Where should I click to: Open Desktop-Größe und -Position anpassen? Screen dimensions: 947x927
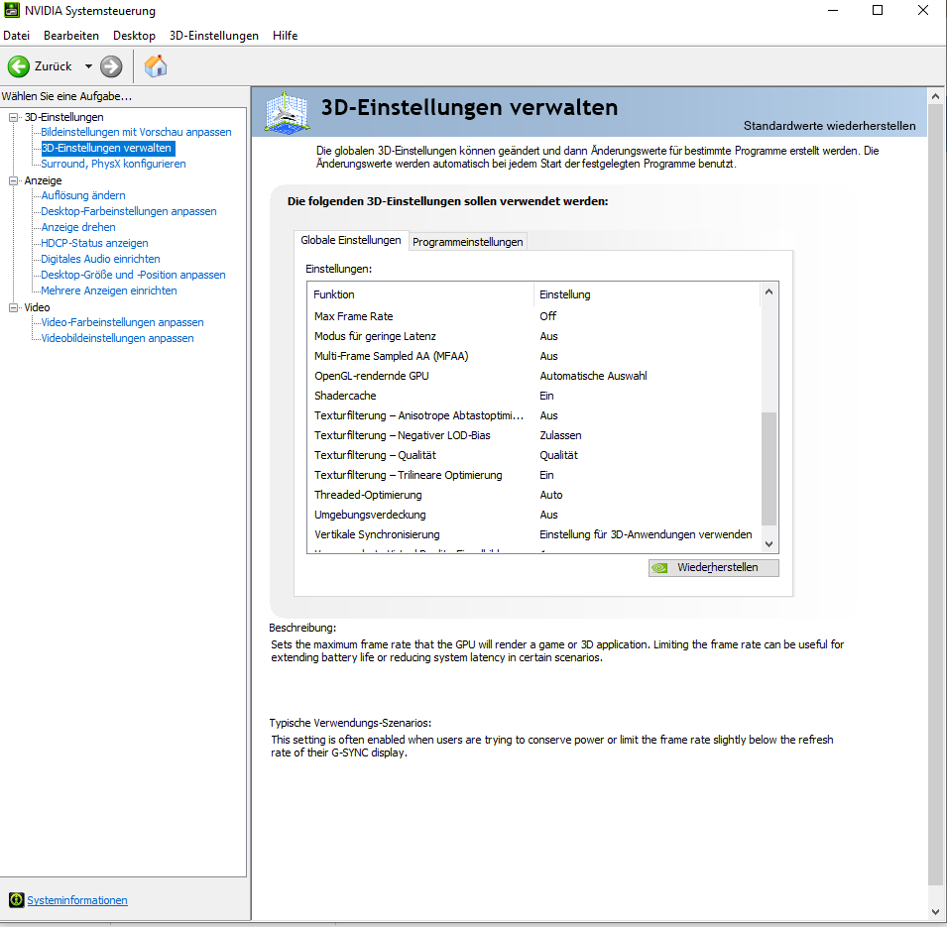[x=133, y=275]
